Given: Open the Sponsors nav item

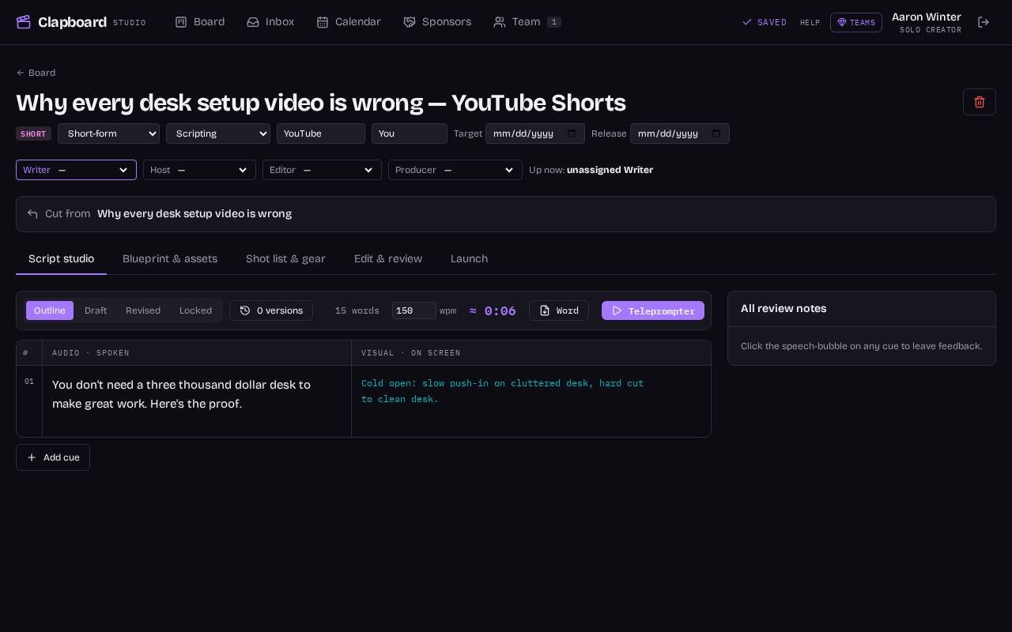Looking at the screenshot, I should [x=437, y=22].
